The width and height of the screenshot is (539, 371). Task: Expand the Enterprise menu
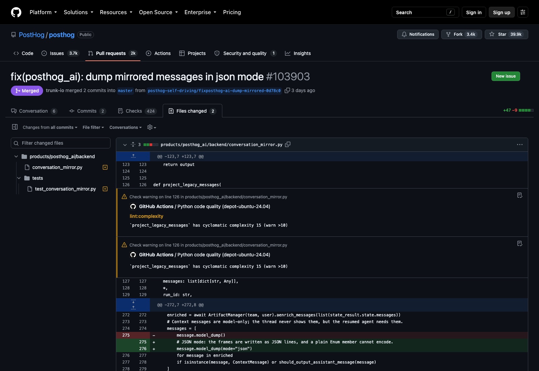(200, 12)
